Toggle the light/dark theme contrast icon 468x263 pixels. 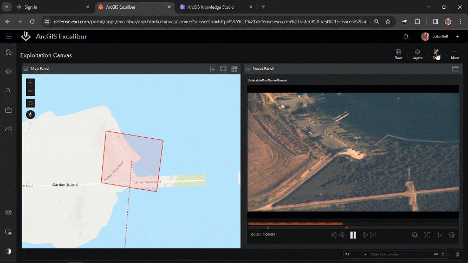click(x=8, y=252)
